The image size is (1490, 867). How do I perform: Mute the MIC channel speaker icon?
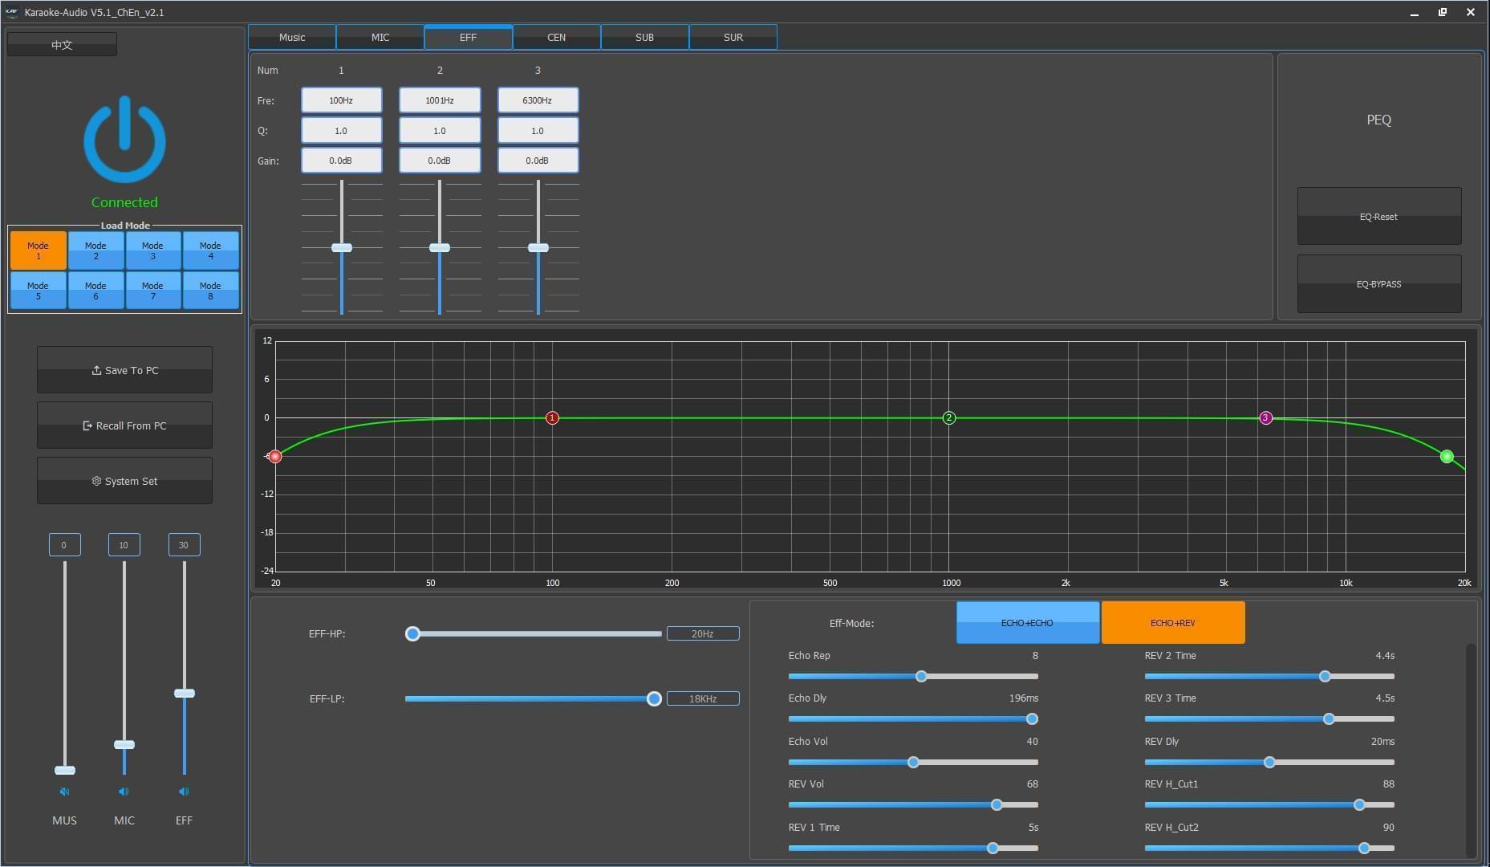click(x=124, y=792)
